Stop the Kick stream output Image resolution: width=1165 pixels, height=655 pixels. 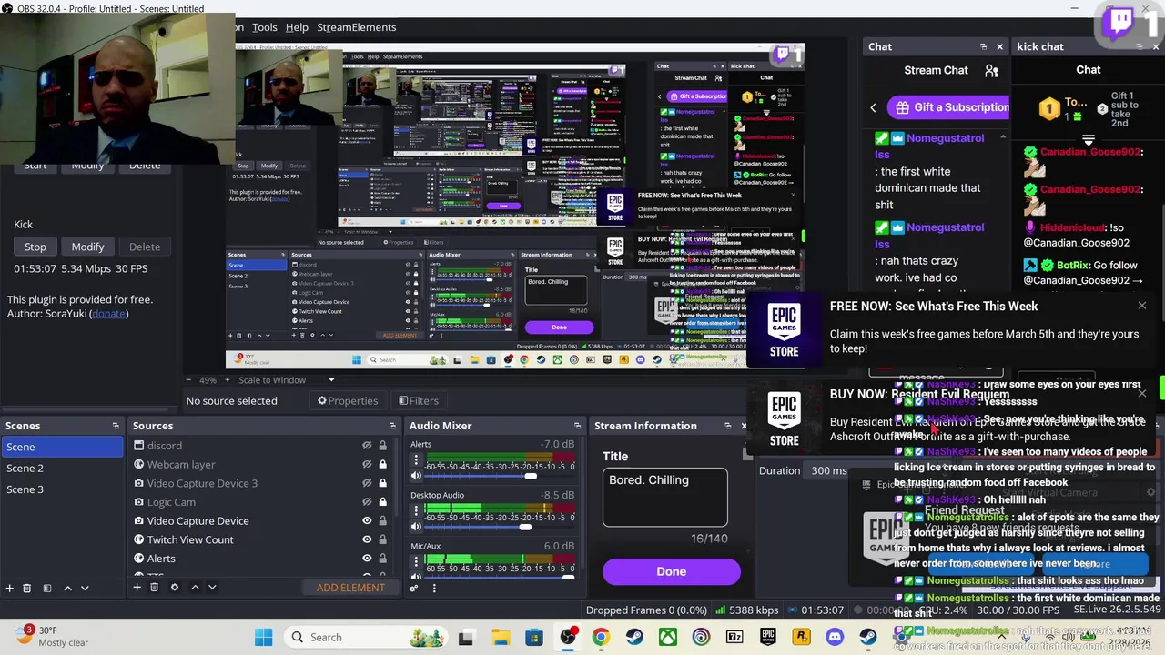(35, 247)
